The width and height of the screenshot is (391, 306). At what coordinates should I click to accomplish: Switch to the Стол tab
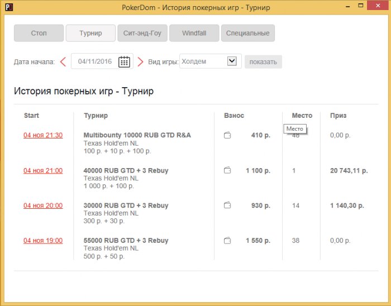39,33
